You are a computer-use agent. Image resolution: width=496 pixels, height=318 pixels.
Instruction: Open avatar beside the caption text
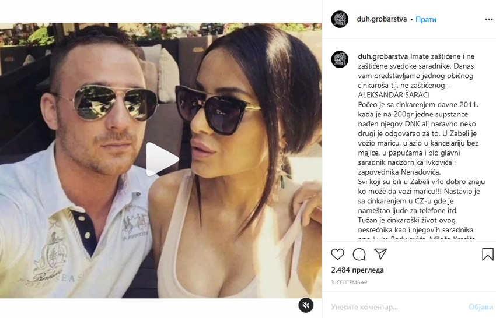tap(340, 59)
